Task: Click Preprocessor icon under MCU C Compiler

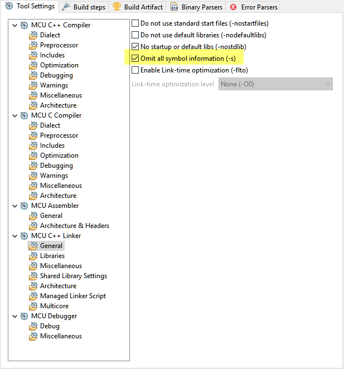Action: tap(33, 135)
